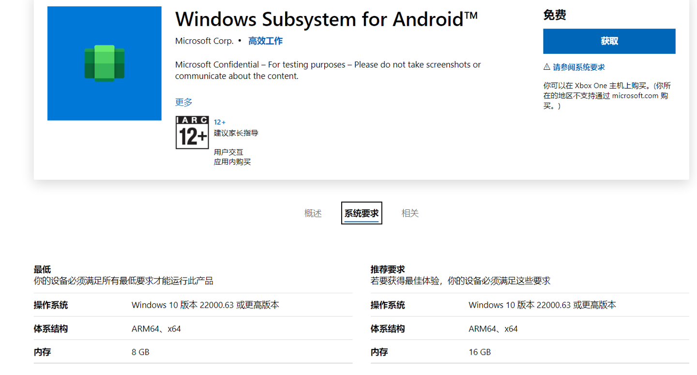Select the 系统要求 tab

pos(362,213)
